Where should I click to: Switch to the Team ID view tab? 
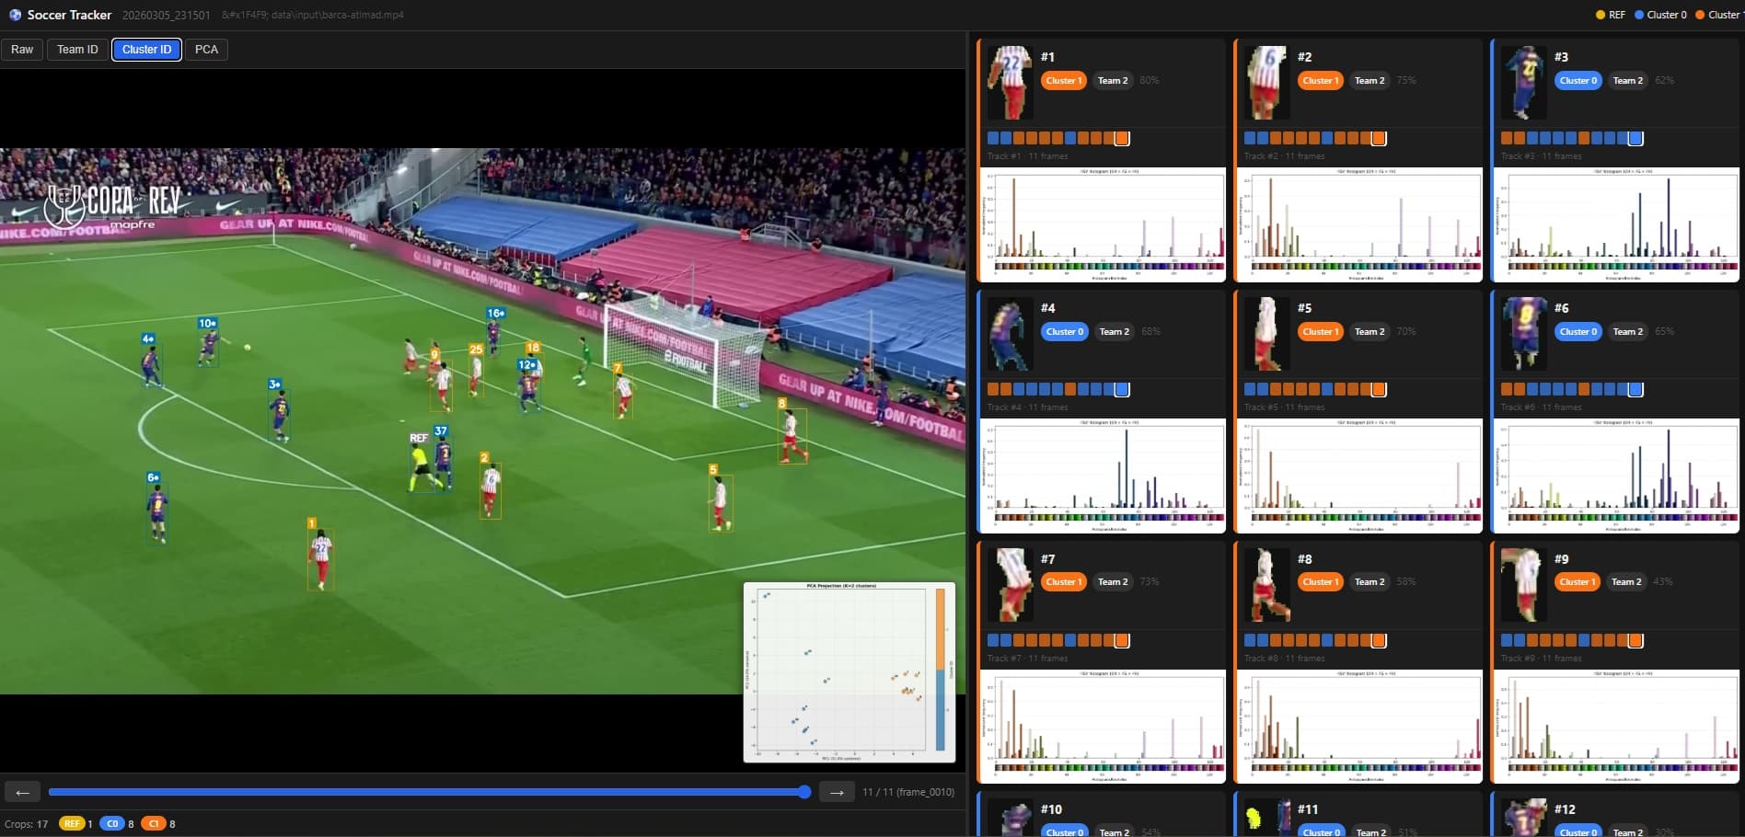click(x=77, y=50)
